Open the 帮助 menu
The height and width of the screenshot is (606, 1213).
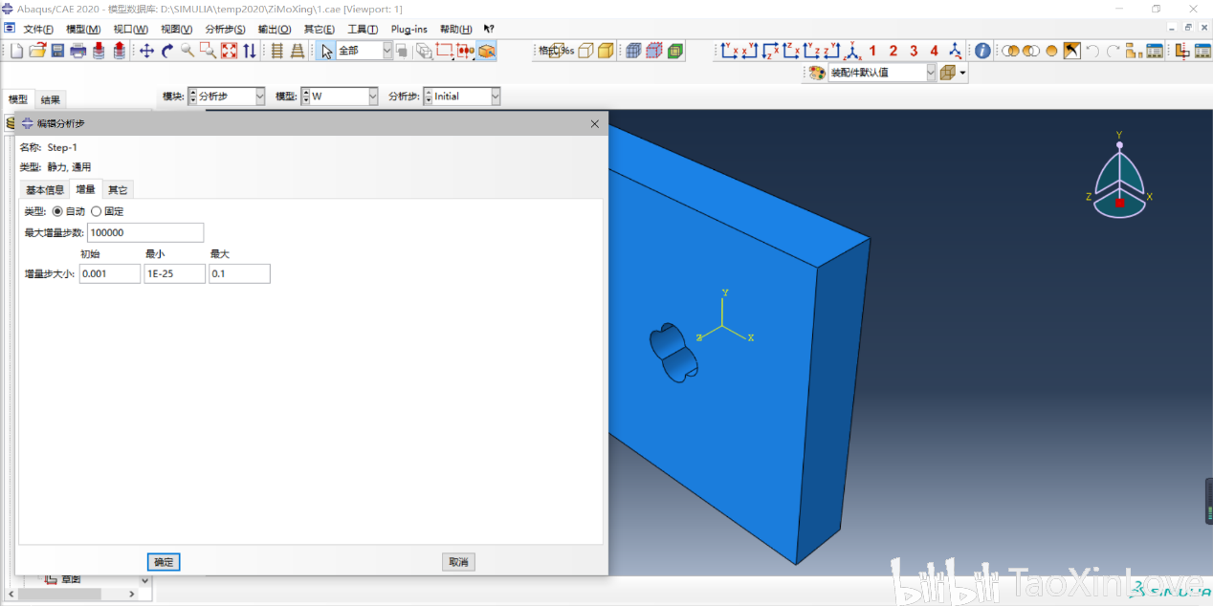click(455, 30)
